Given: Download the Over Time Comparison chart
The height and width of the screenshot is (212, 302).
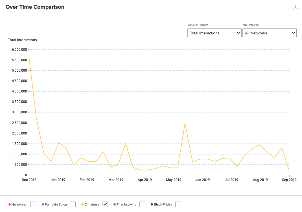Looking at the screenshot, I should tap(296, 7).
